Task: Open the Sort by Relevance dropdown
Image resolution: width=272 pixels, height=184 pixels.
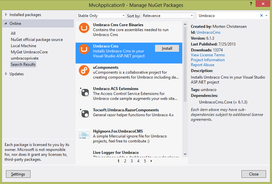Action: tap(168, 16)
